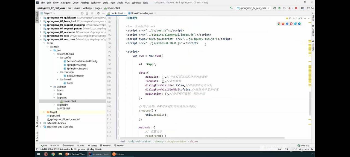Image resolution: width=350 pixels, height=157 pixels.
Task: Open the page in the Opera browser icon
Action: [291, 24]
